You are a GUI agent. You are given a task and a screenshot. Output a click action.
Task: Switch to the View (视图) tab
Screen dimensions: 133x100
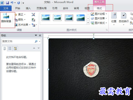pyautogui.click(x=87, y=8)
